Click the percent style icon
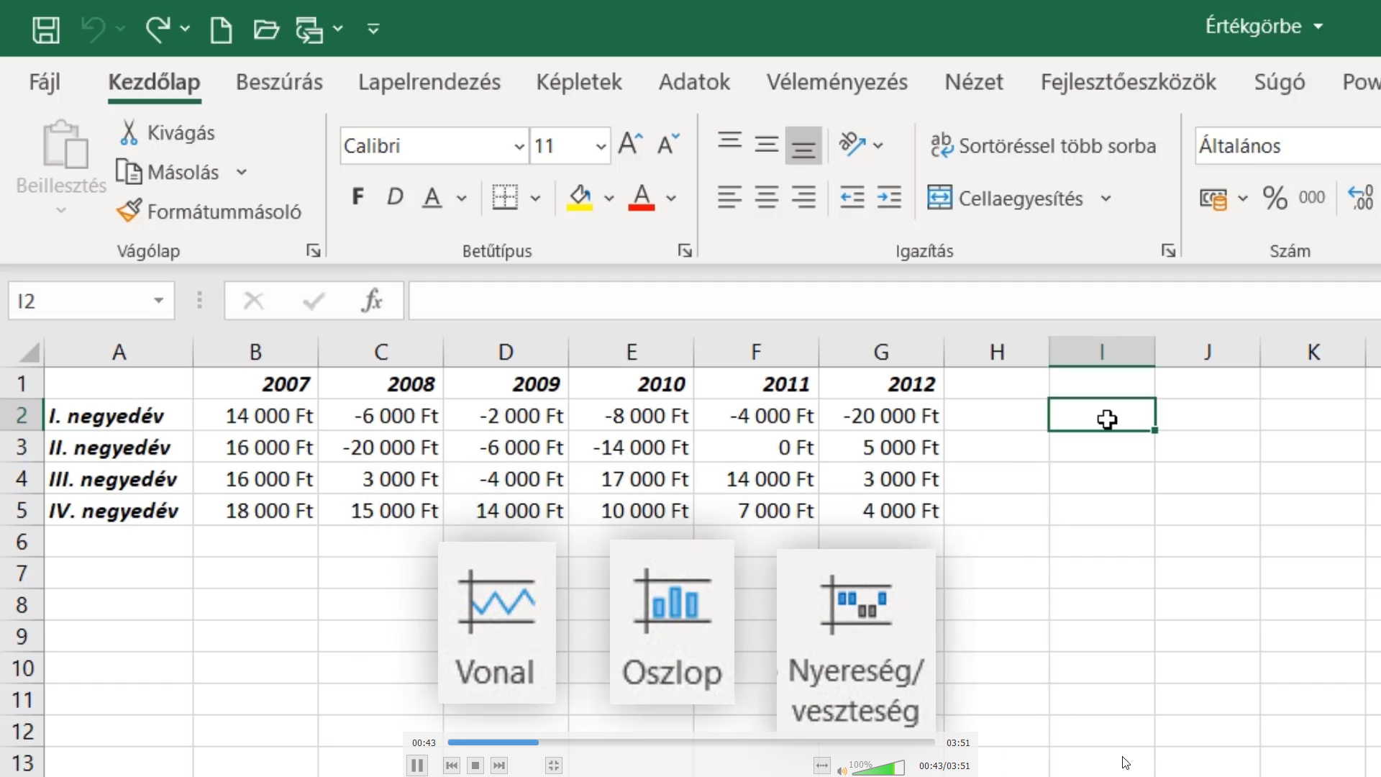 pos(1275,197)
